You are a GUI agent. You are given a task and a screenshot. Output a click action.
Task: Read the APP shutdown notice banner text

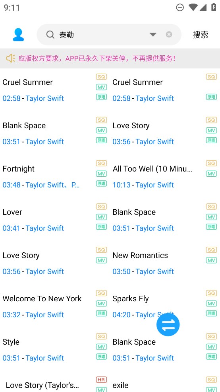coord(97,59)
